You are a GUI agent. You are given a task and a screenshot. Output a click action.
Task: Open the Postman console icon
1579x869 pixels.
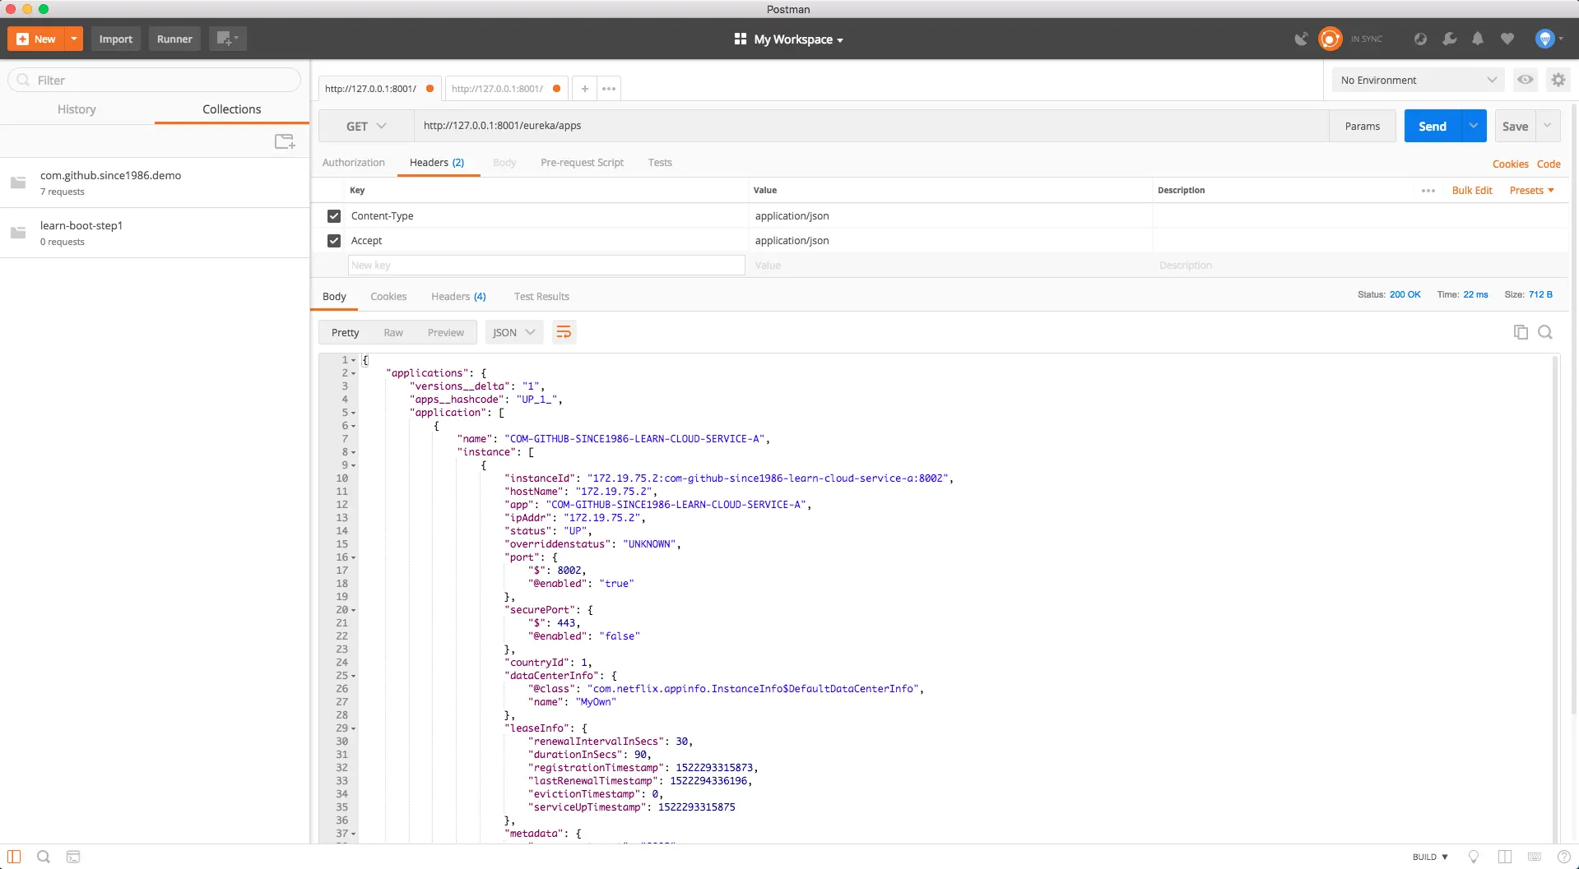pos(73,857)
